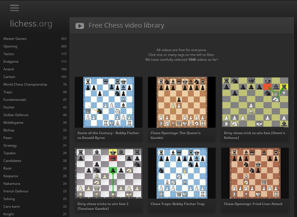
Task: Filter by Rook tag
Action: point(35,168)
